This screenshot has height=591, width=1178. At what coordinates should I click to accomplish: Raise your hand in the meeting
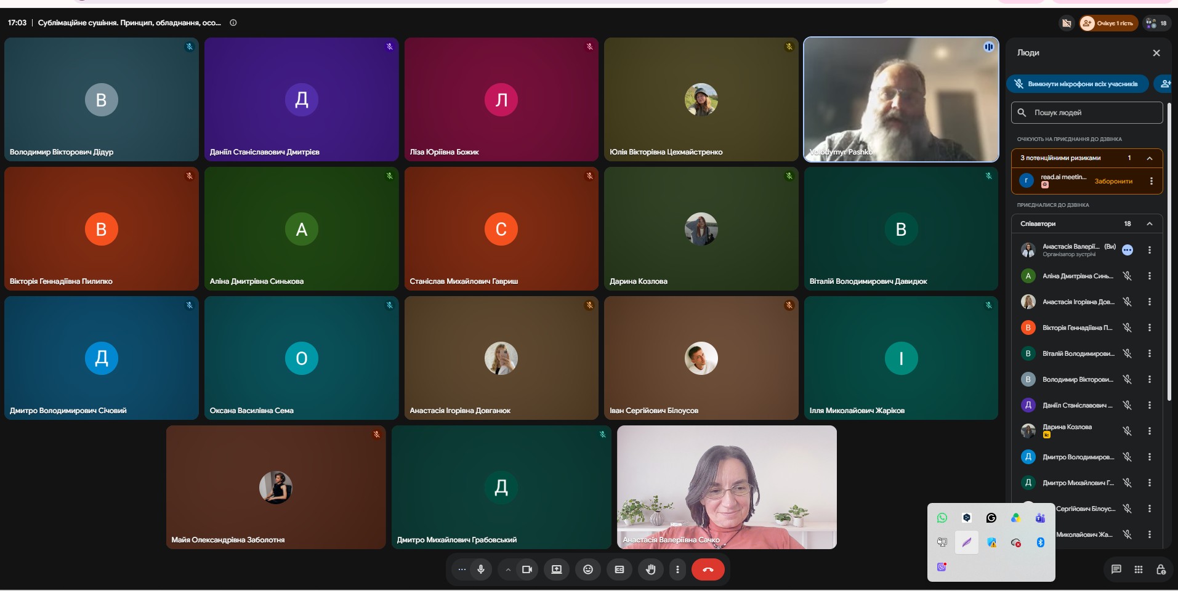[x=651, y=569]
